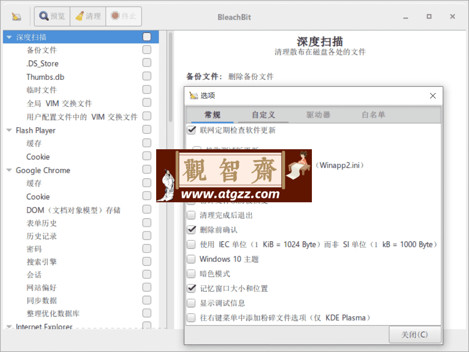Select the 整理优化数据库 tree row
This screenshot has height=352, width=469.
click(x=81, y=314)
